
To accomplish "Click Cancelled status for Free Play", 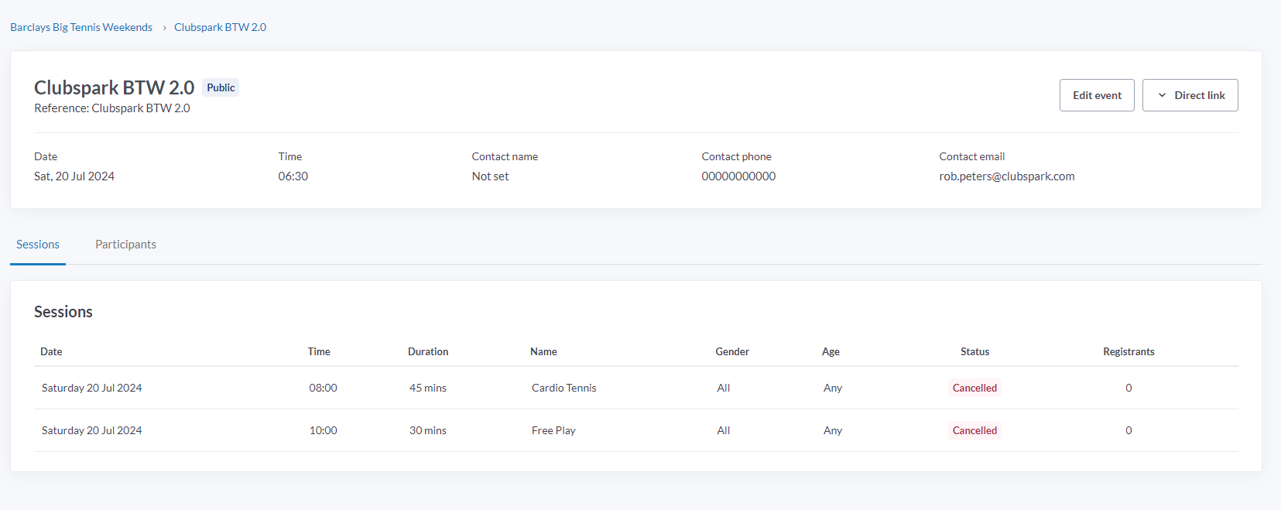I will pyautogui.click(x=974, y=430).
